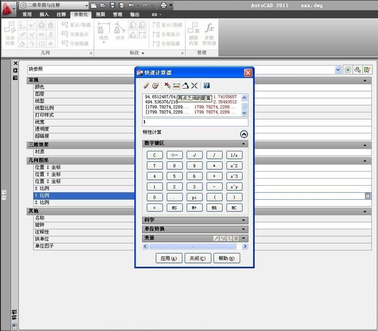The width and height of the screenshot is (378, 331).
Task: Click the Clear History icon in QuickCalc
Action: click(155, 85)
